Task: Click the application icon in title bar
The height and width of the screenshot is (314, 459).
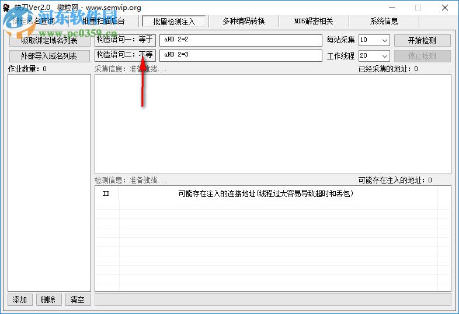Action: pyautogui.click(x=6, y=8)
